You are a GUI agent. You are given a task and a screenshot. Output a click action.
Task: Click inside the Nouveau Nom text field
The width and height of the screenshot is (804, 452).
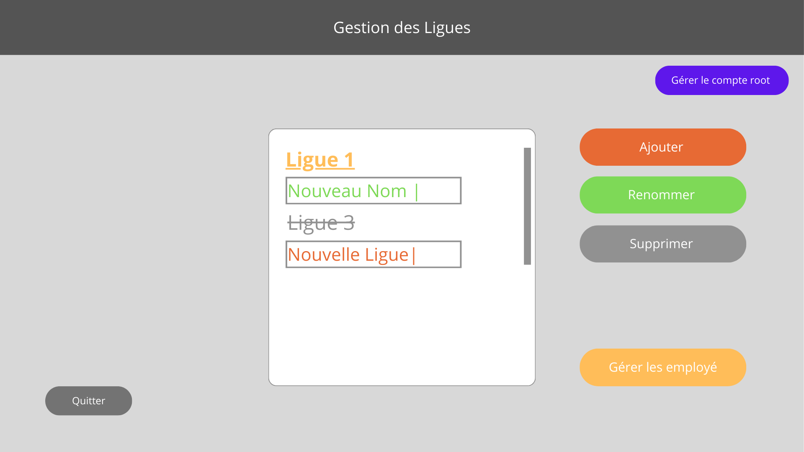click(x=373, y=190)
